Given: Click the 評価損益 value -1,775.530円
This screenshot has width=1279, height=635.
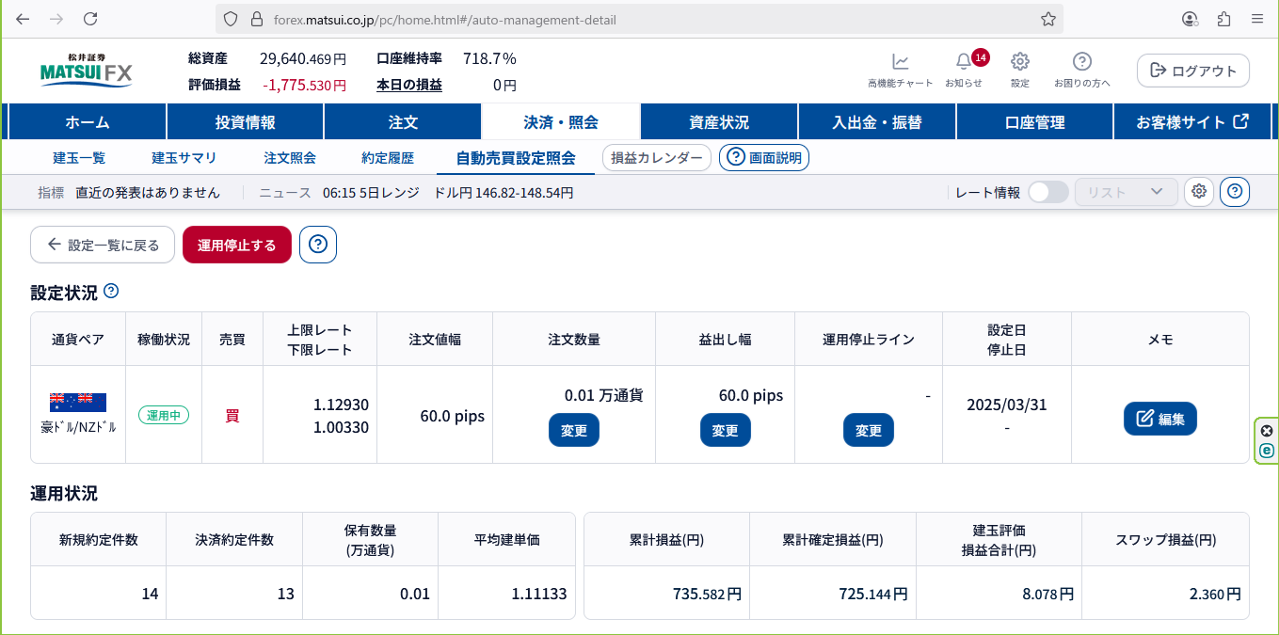Looking at the screenshot, I should pyautogui.click(x=304, y=85).
